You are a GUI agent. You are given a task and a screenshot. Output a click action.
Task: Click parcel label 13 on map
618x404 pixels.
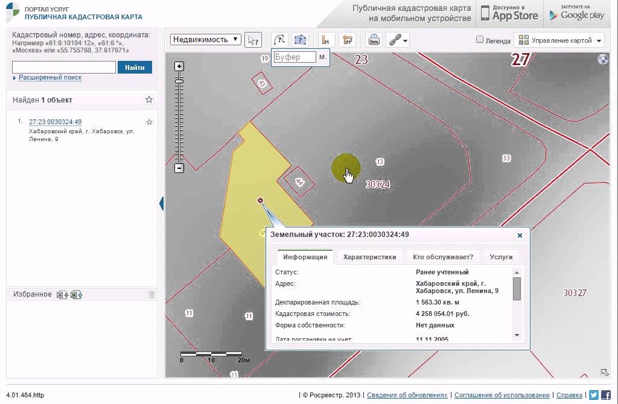tap(380, 162)
